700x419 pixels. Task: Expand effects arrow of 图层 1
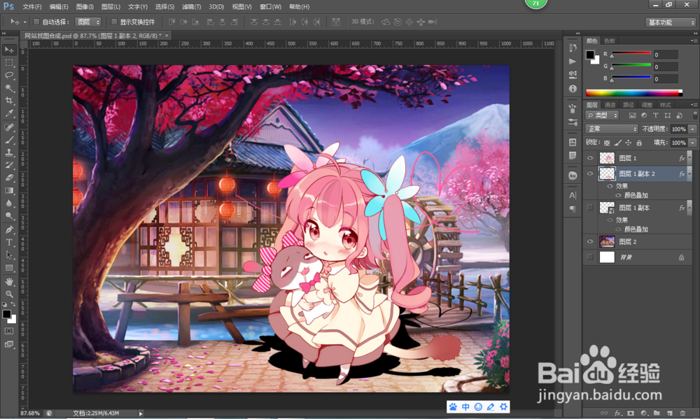[689, 158]
